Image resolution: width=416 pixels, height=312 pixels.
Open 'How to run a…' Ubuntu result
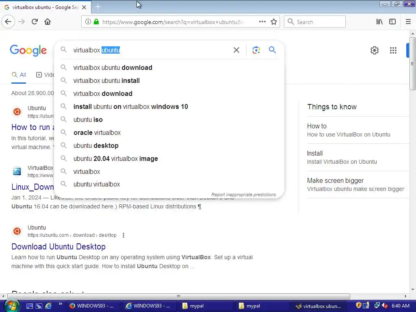click(32, 127)
